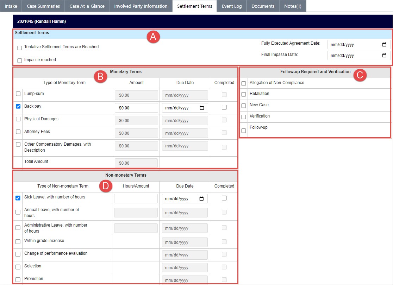The height and width of the screenshot is (285, 393).
Task: Open calendar picker for Fully Executed Agreement Date
Action: [x=384, y=45]
